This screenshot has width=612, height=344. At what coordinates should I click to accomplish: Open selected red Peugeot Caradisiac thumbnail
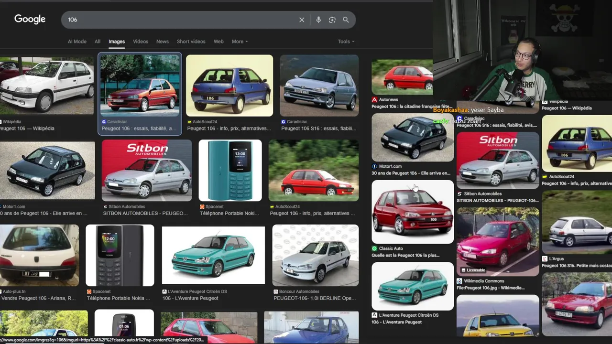[x=140, y=86]
